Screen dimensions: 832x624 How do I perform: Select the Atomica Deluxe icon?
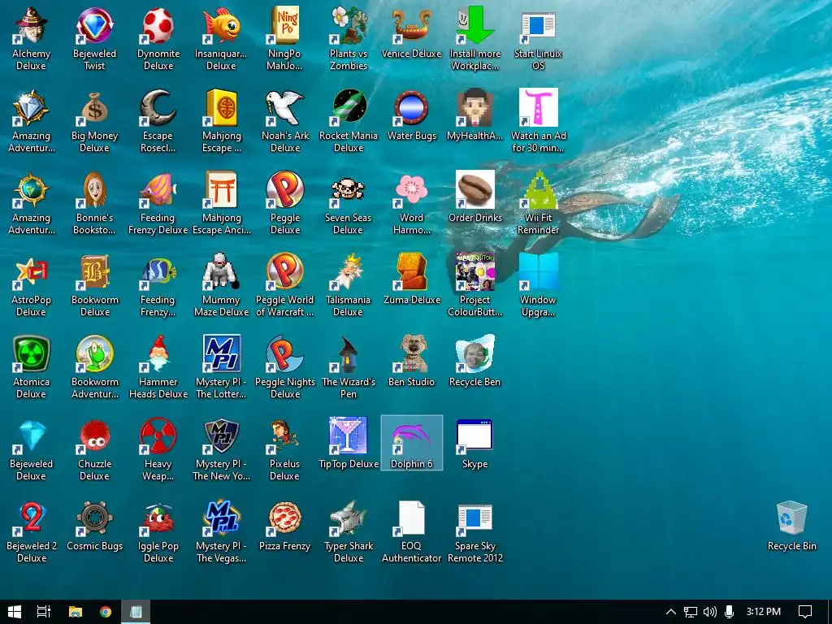[32, 354]
